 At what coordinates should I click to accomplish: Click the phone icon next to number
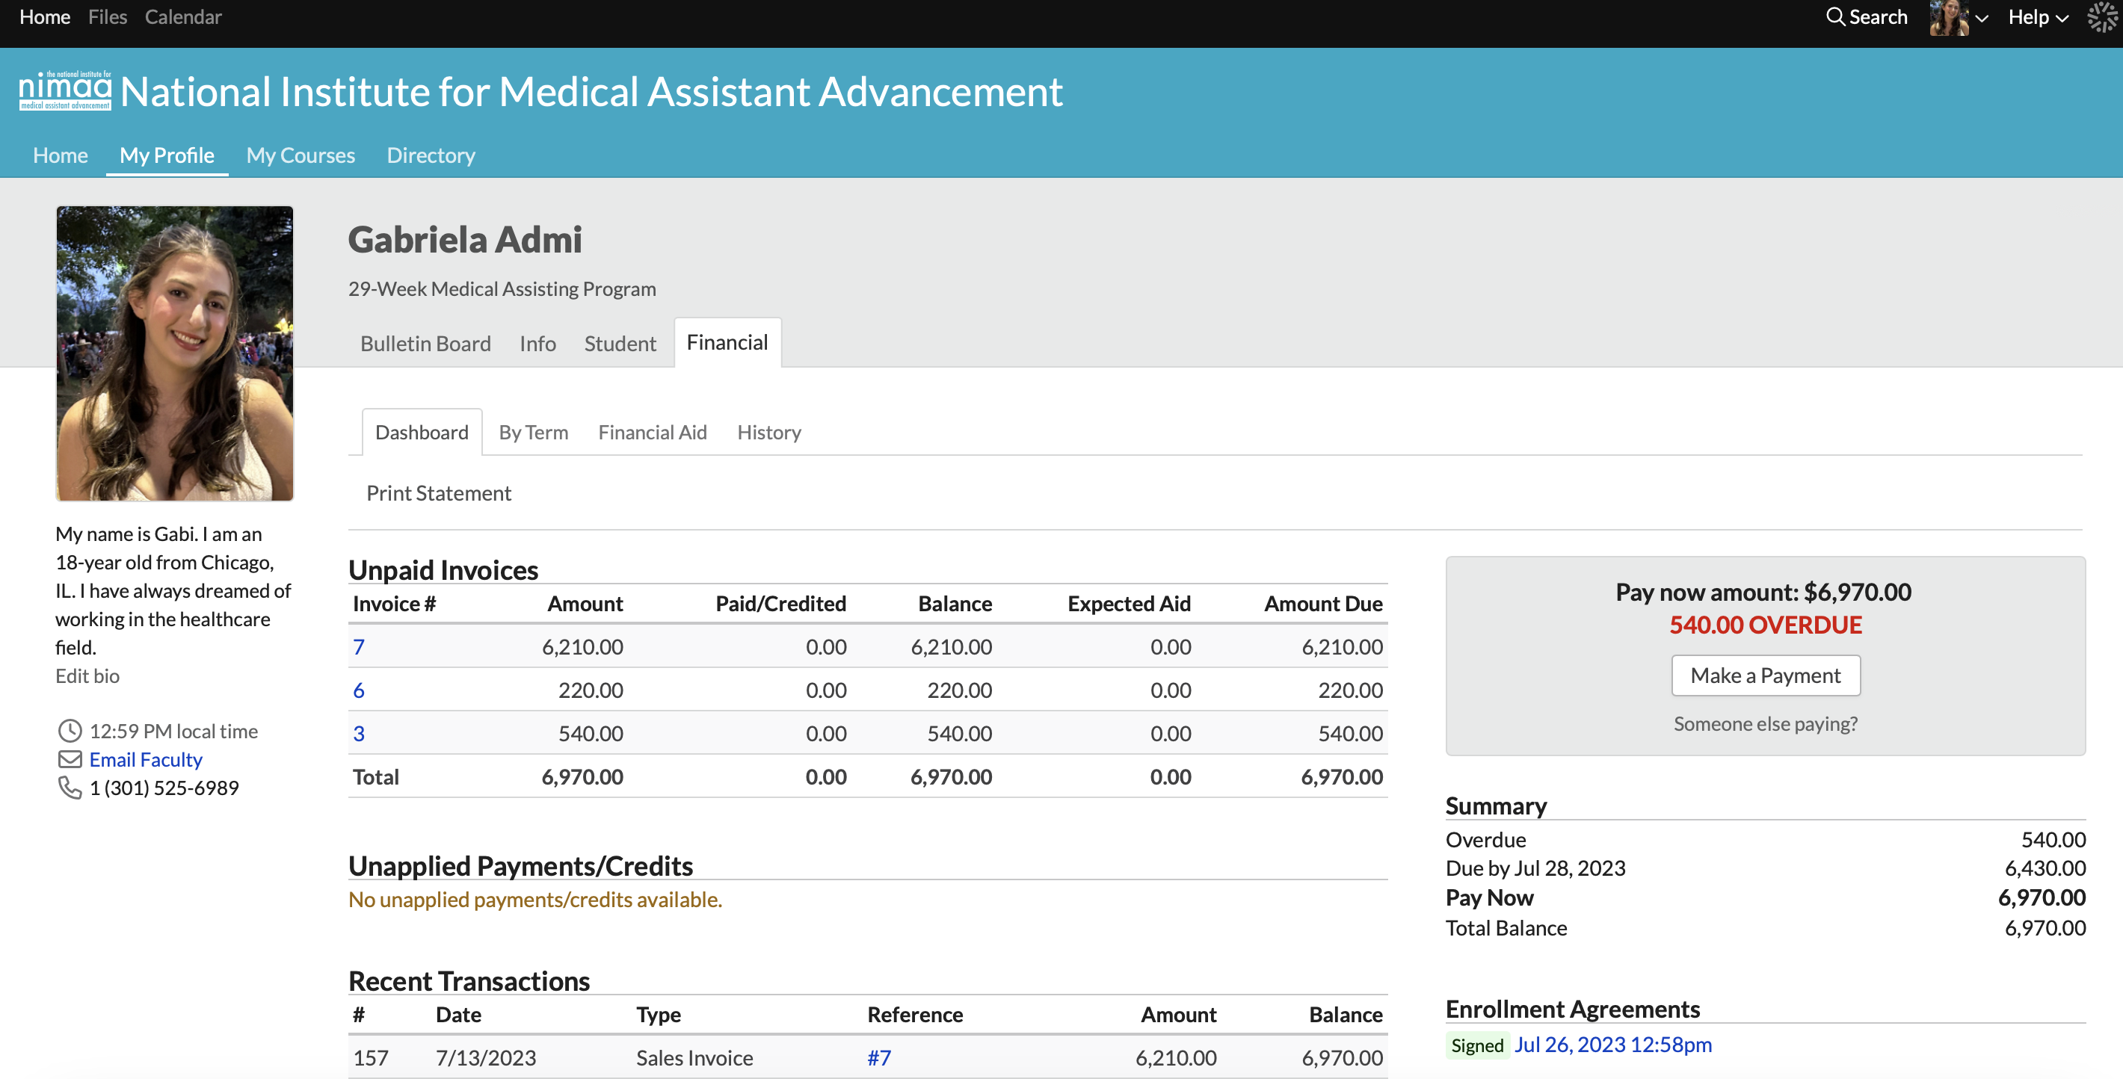70,788
